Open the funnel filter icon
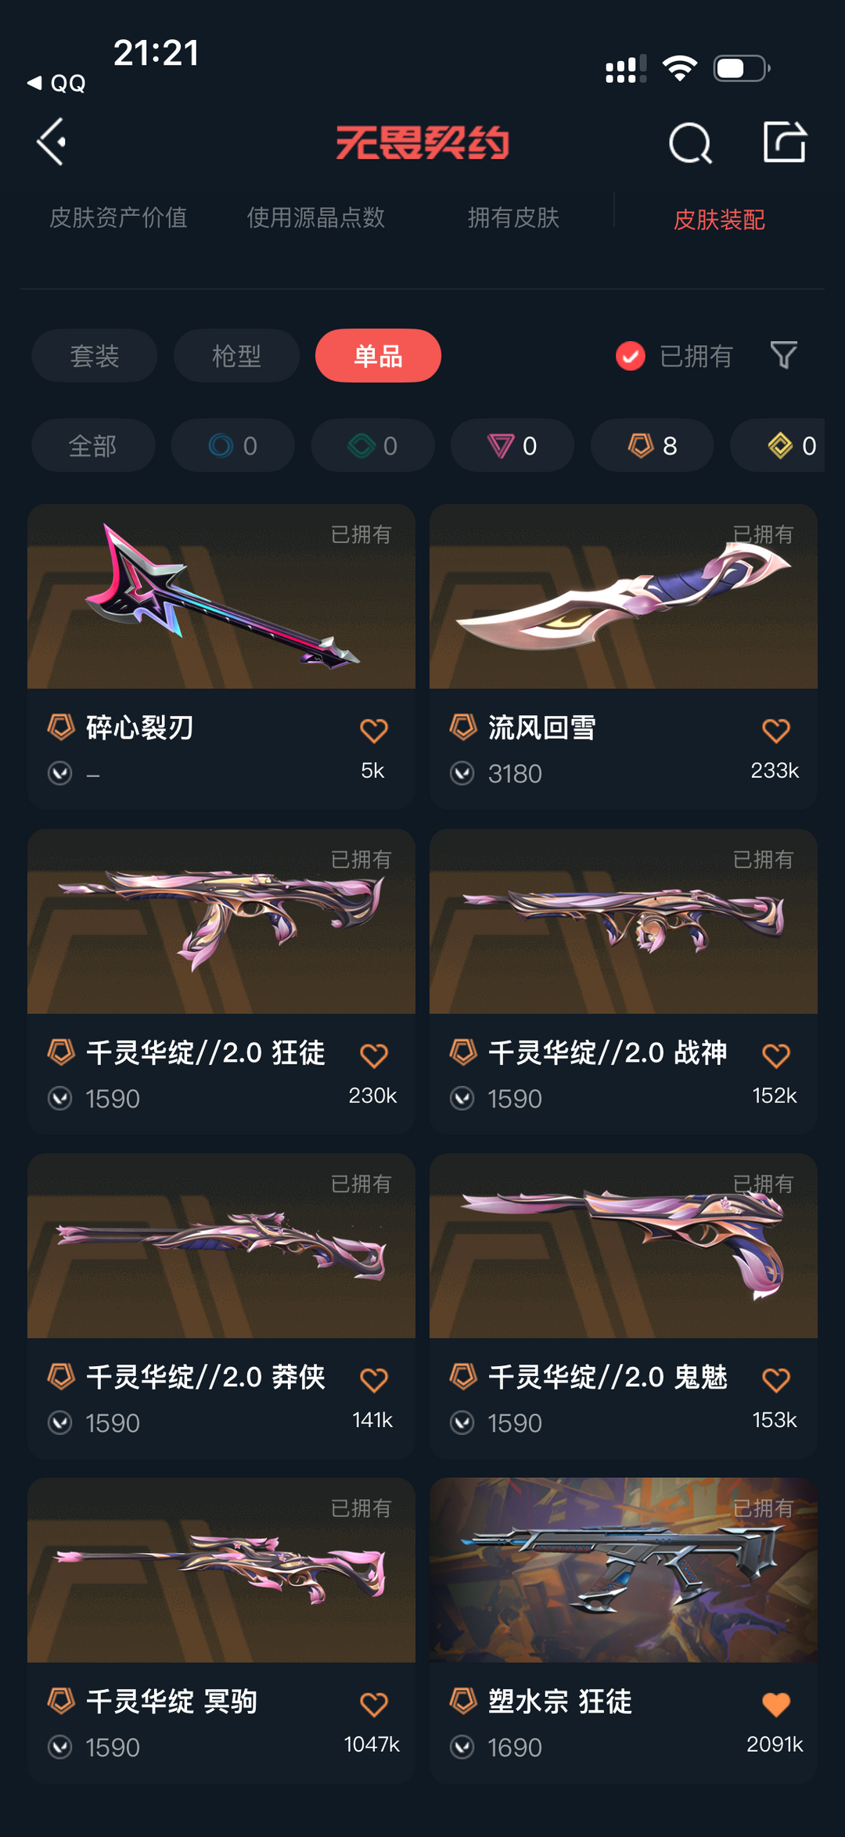 783,355
